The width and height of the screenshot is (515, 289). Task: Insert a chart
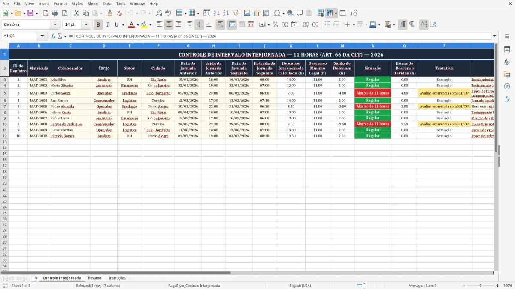point(257,13)
